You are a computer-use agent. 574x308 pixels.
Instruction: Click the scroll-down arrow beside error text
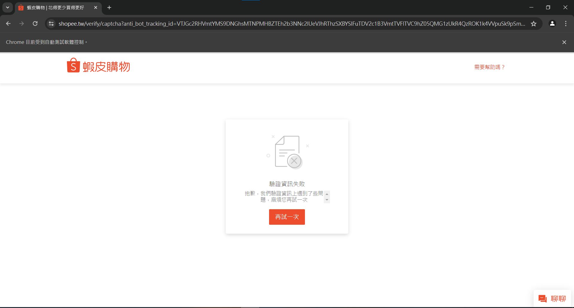pos(326,200)
